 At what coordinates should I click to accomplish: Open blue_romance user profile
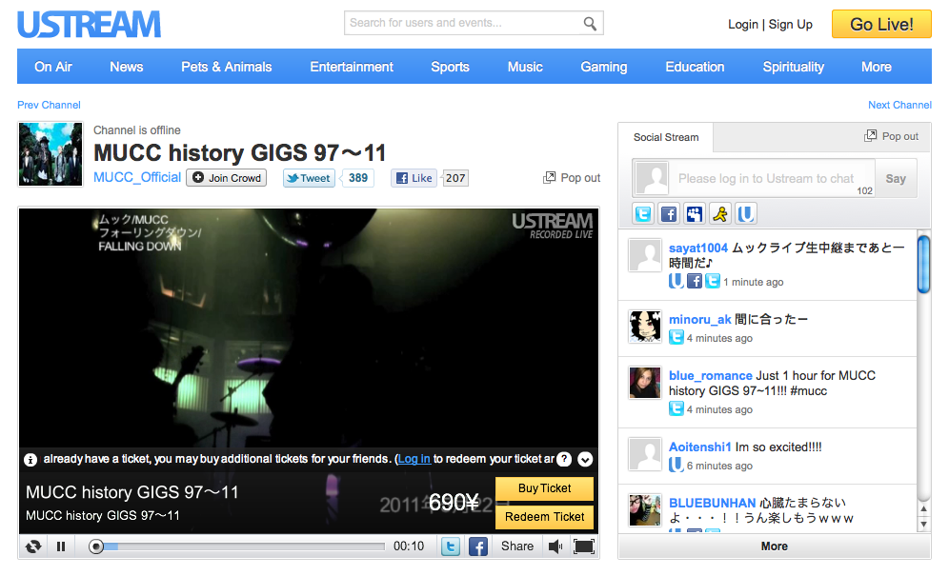pos(711,376)
